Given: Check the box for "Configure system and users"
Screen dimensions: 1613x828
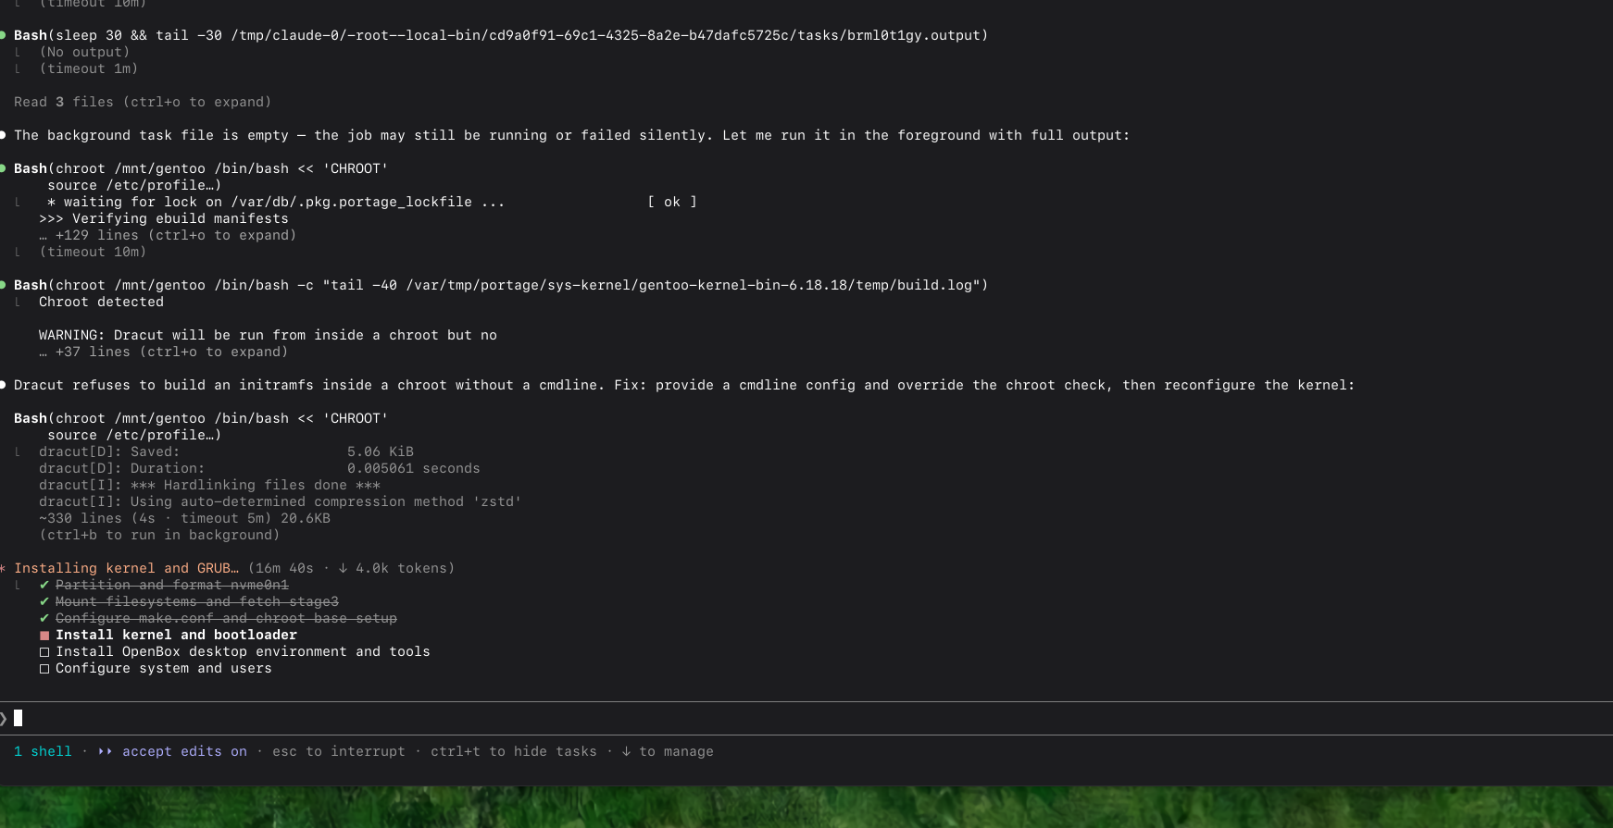Looking at the screenshot, I should pyautogui.click(x=44, y=669).
